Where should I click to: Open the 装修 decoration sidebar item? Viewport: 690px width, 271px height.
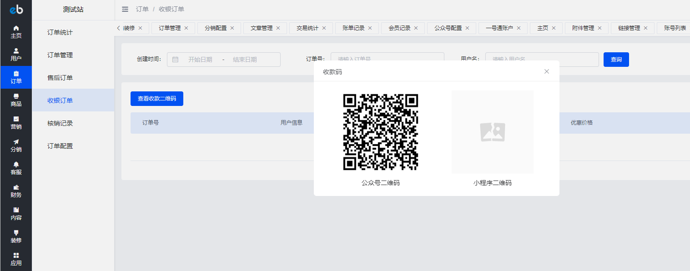pos(16,236)
